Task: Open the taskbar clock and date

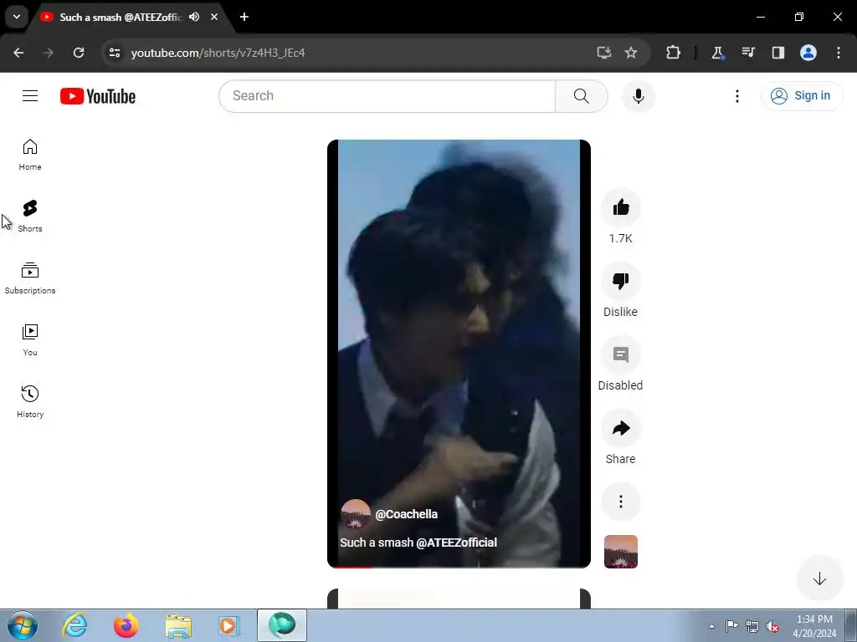Action: point(814,626)
